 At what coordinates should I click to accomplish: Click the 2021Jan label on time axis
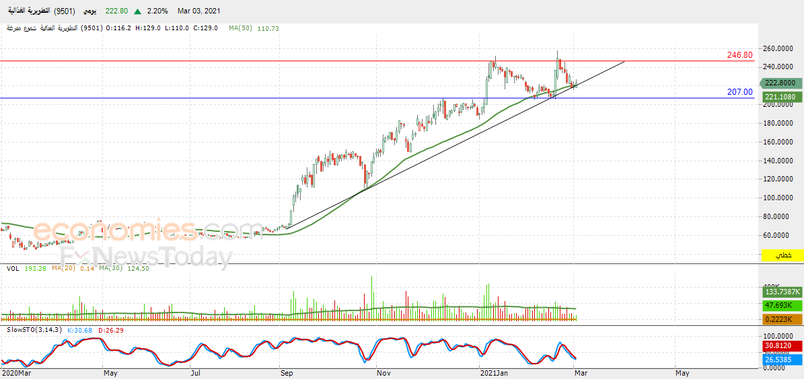(x=494, y=372)
